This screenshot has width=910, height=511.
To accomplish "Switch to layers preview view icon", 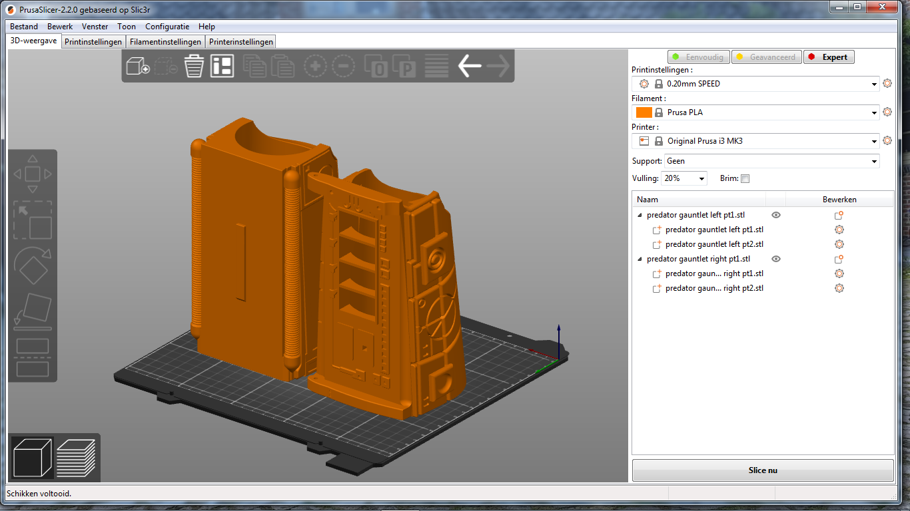I will pos(76,457).
